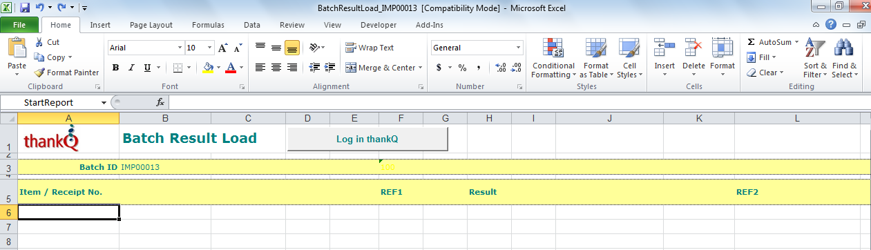Screen dimensions: 871x250
Task: Click the Borders icon
Action: (x=178, y=68)
